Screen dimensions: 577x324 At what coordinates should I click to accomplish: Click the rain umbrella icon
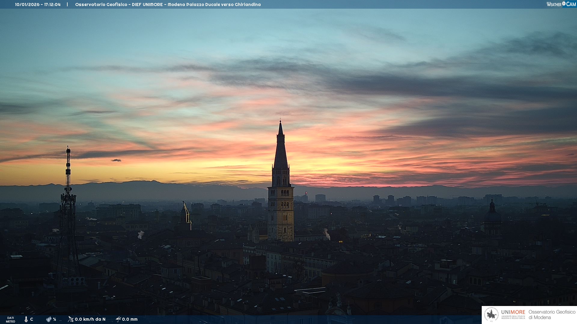point(118,319)
